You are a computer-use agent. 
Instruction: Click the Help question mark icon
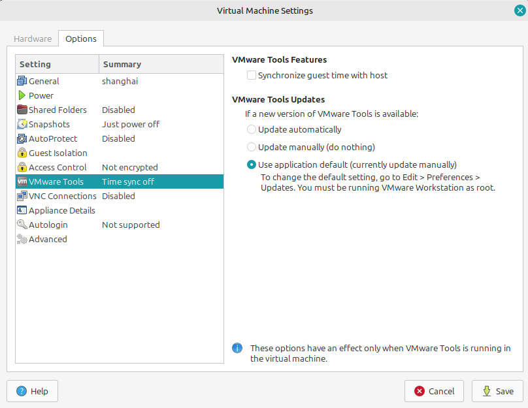pyautogui.click(x=22, y=391)
